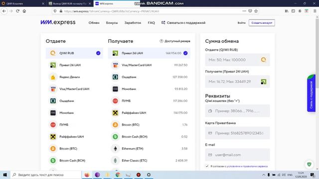Screen dimensions: 319x179
Task: Open Chrome from the taskbar
Action: click(118, 175)
